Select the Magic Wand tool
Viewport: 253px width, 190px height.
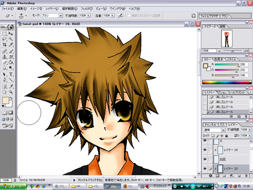(x=11, y=40)
